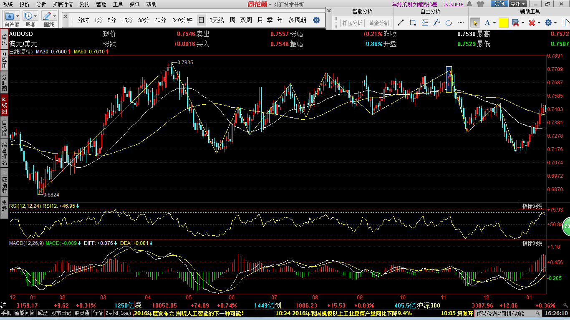This screenshot has width=570, height=320.
Task: Click the shirt skin icon
Action: point(481,4)
